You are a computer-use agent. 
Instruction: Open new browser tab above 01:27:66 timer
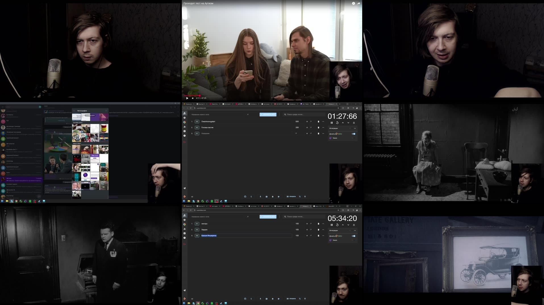339,104
